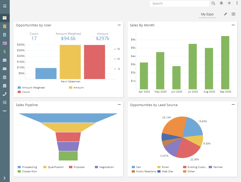
Task: Open Calls phone icon in sidebar
Action: 5,94
